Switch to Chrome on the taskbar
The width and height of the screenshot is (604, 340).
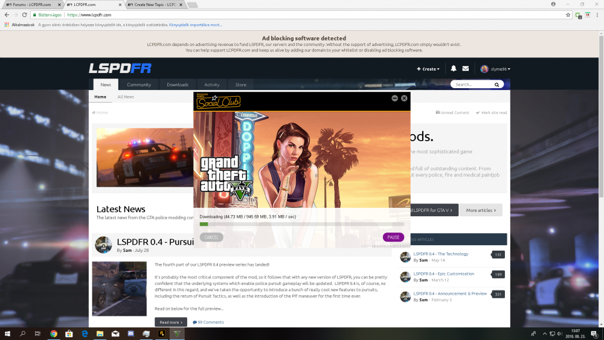tap(54, 333)
